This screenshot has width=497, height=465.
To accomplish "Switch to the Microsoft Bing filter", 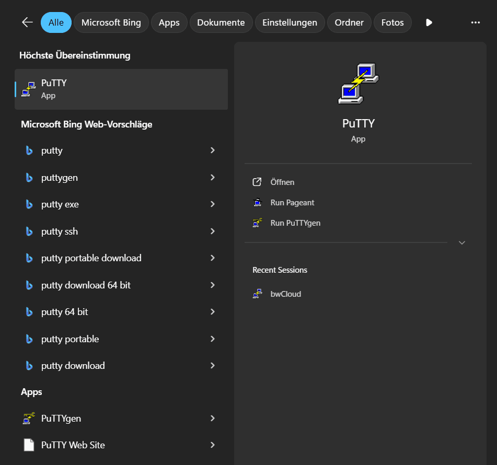I will click(111, 22).
